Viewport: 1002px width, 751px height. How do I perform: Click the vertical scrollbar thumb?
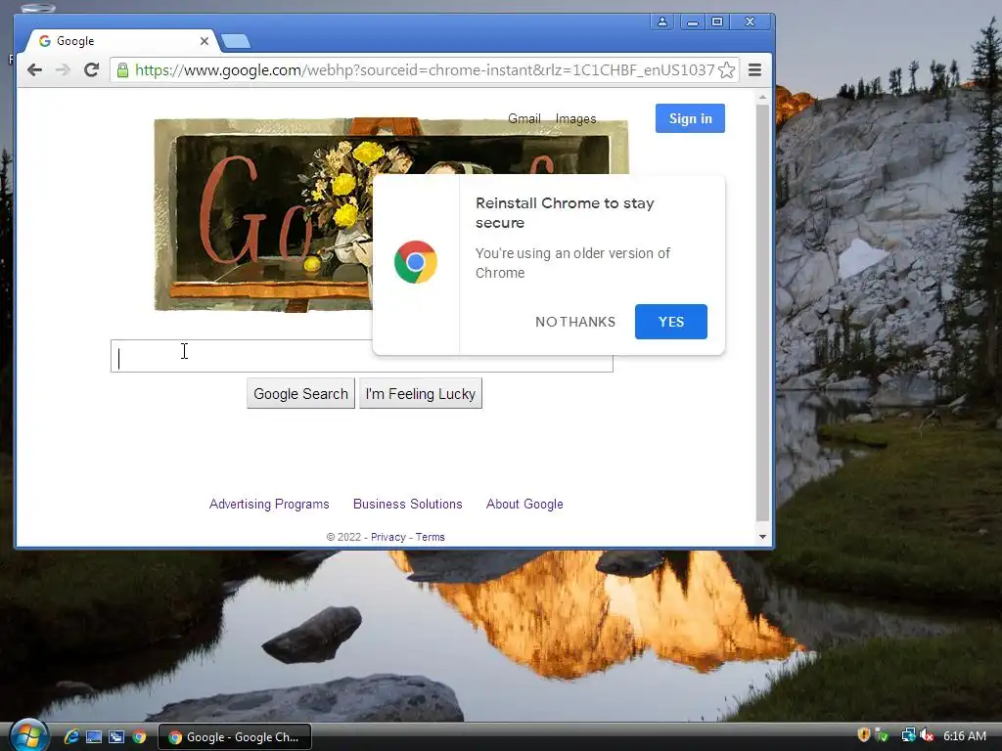tap(762, 313)
